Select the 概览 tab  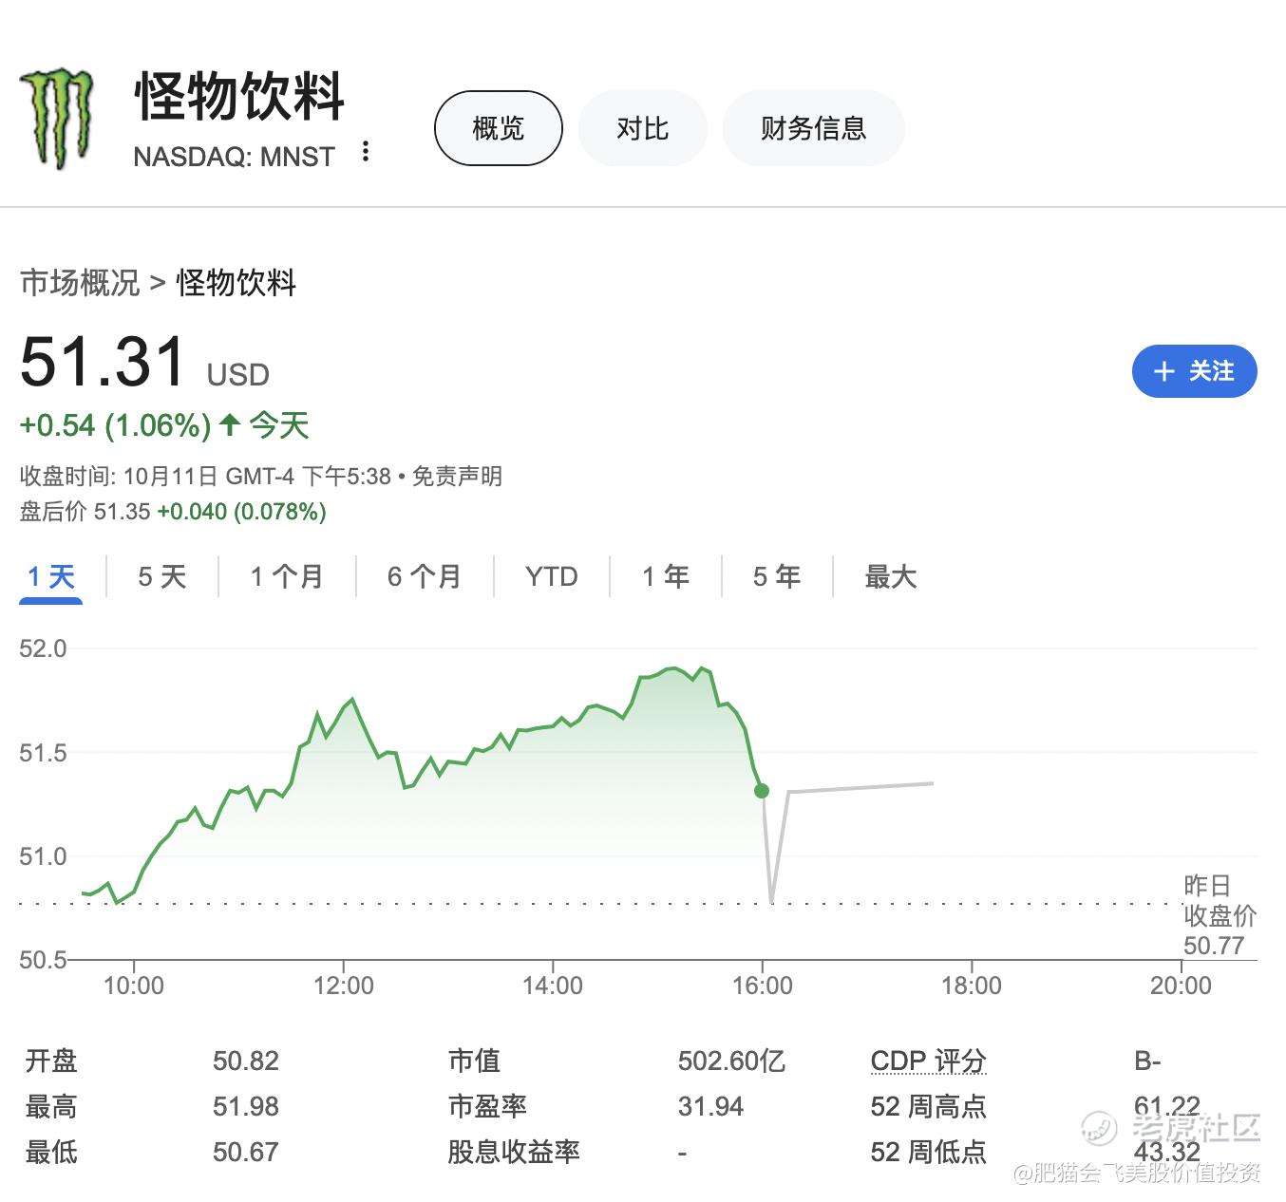(499, 128)
